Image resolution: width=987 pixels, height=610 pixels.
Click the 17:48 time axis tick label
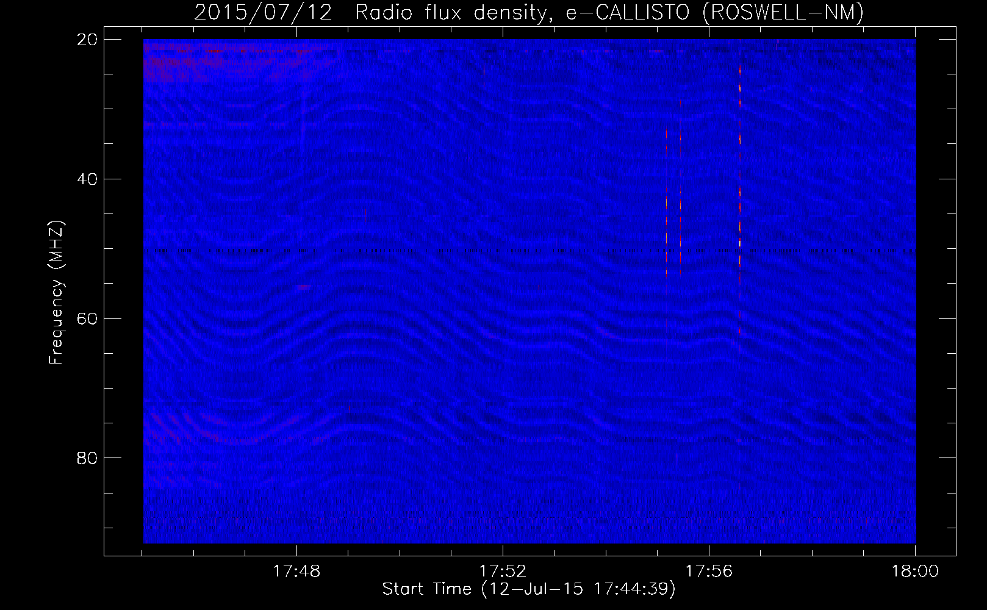pyautogui.click(x=296, y=572)
